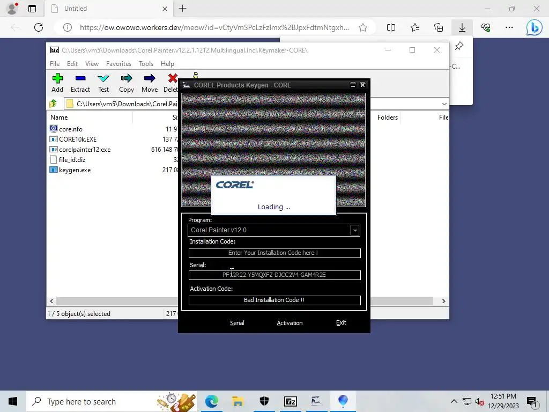
Task: Sort by the Folders column header
Action: tap(387, 117)
